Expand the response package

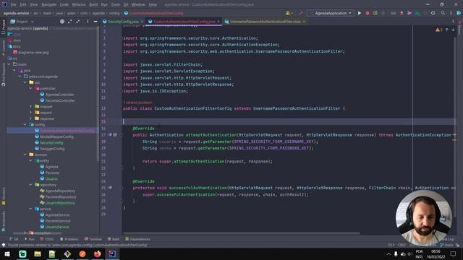click(x=30, y=118)
